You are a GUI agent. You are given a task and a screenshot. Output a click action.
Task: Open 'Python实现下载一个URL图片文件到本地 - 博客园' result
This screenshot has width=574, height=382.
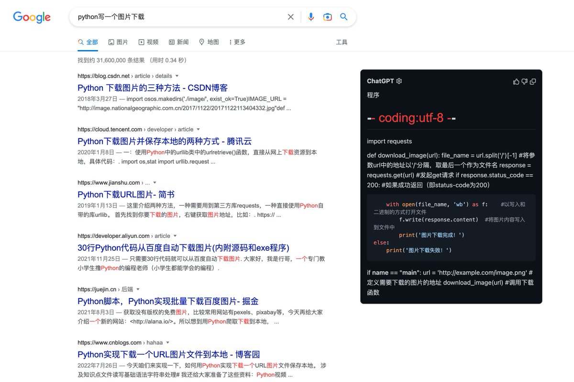tap(168, 355)
